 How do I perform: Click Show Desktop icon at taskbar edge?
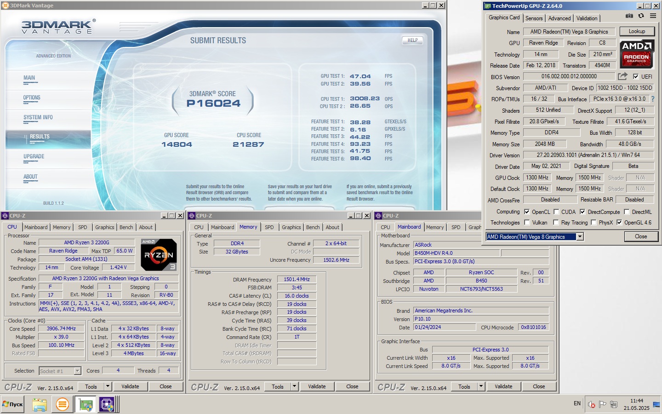(656, 405)
